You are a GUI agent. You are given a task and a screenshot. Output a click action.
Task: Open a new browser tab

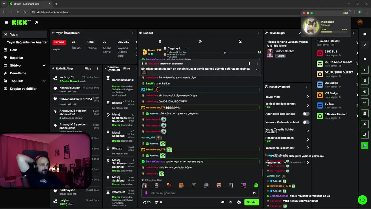point(56,4)
